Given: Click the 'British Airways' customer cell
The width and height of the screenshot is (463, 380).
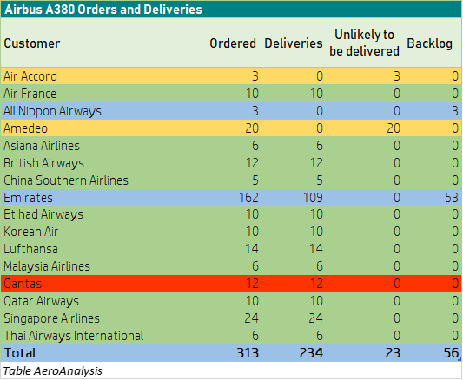Looking at the screenshot, I should click(x=43, y=163).
